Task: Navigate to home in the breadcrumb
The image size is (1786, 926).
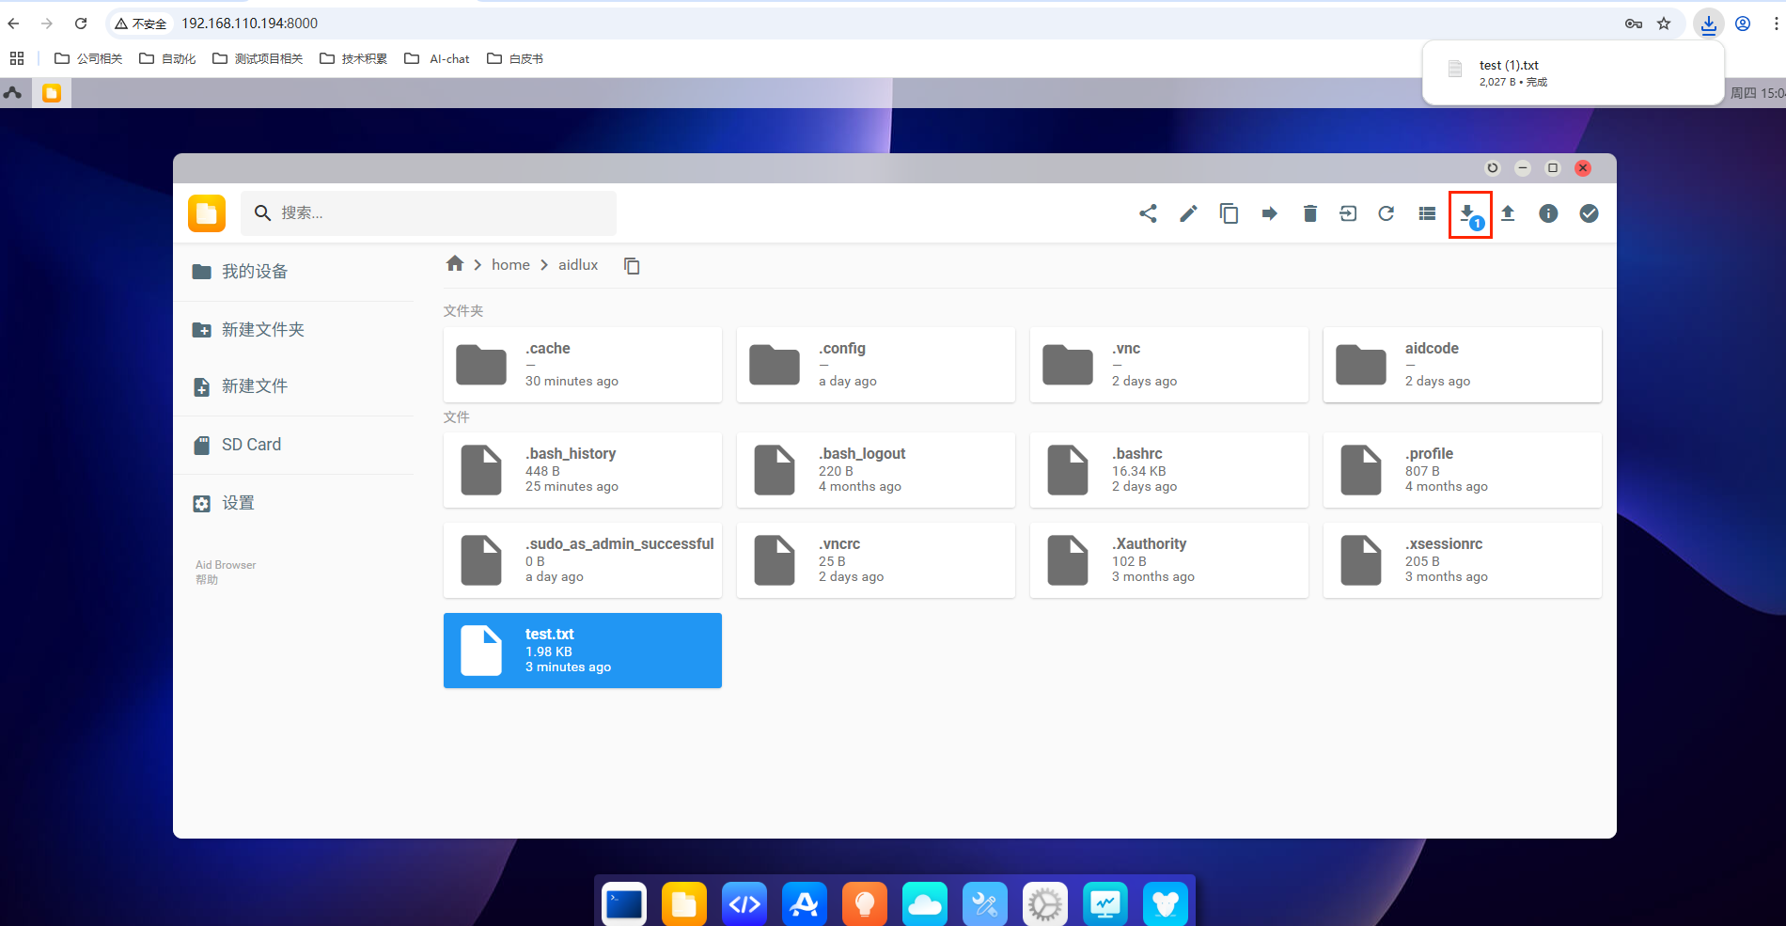Action: coord(510,265)
